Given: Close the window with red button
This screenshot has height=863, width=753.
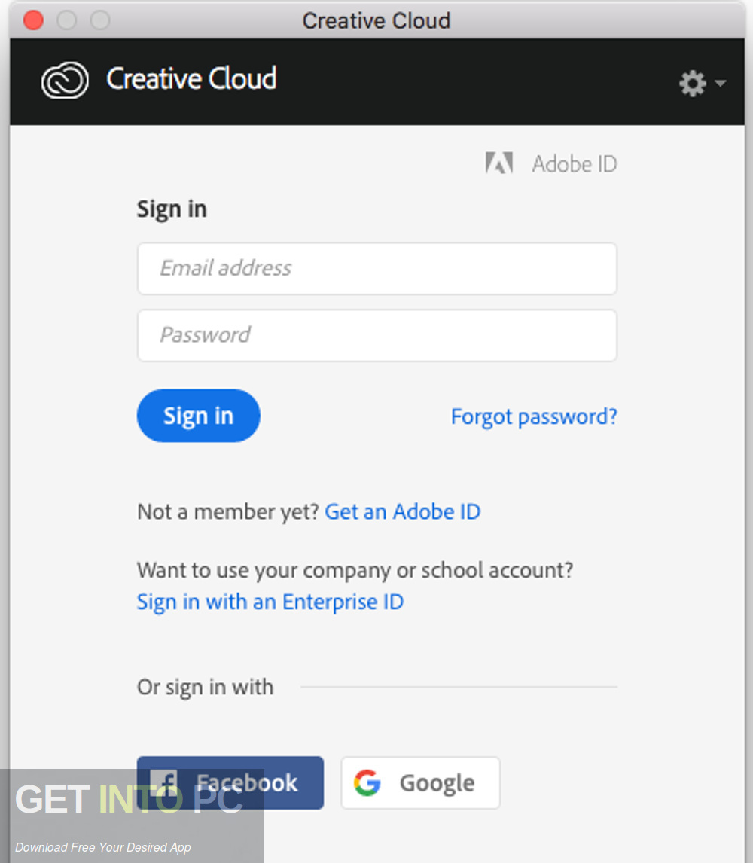Looking at the screenshot, I should coord(33,20).
